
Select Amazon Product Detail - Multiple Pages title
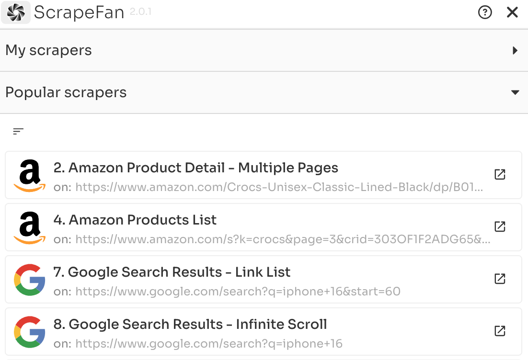pyautogui.click(x=196, y=168)
